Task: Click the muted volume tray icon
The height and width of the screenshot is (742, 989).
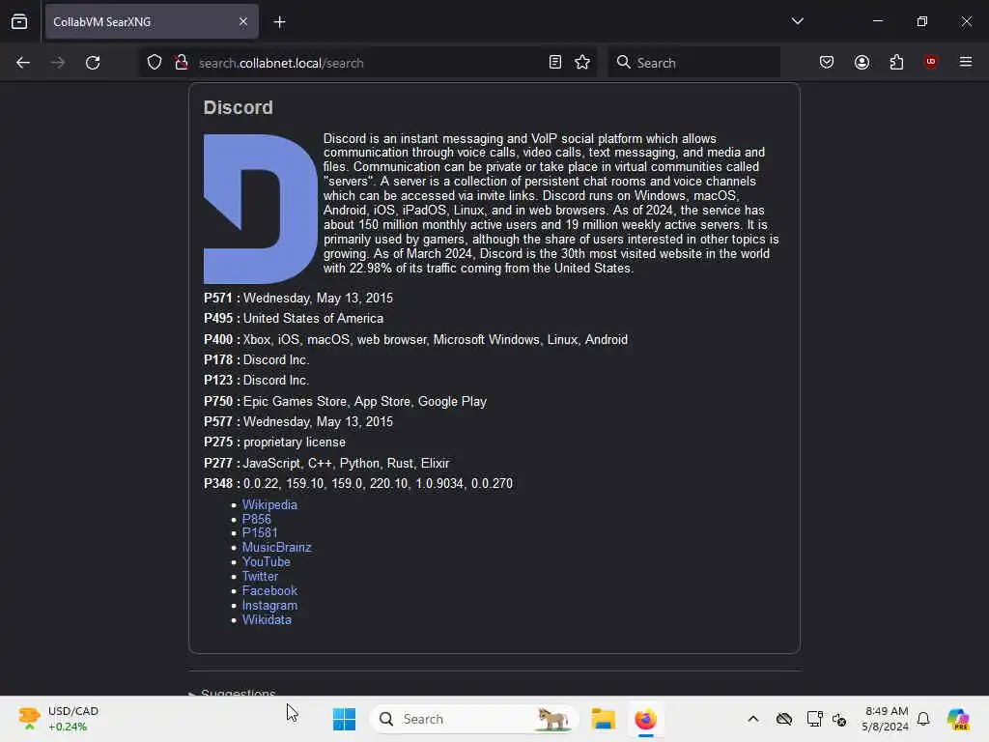Action: click(839, 719)
